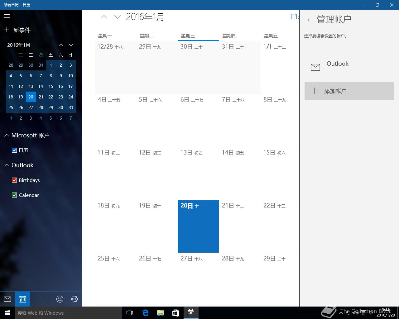Viewport: 399px width, 319px height.
Task: Select the 14日 初五 day cell
Action: coord(240,173)
